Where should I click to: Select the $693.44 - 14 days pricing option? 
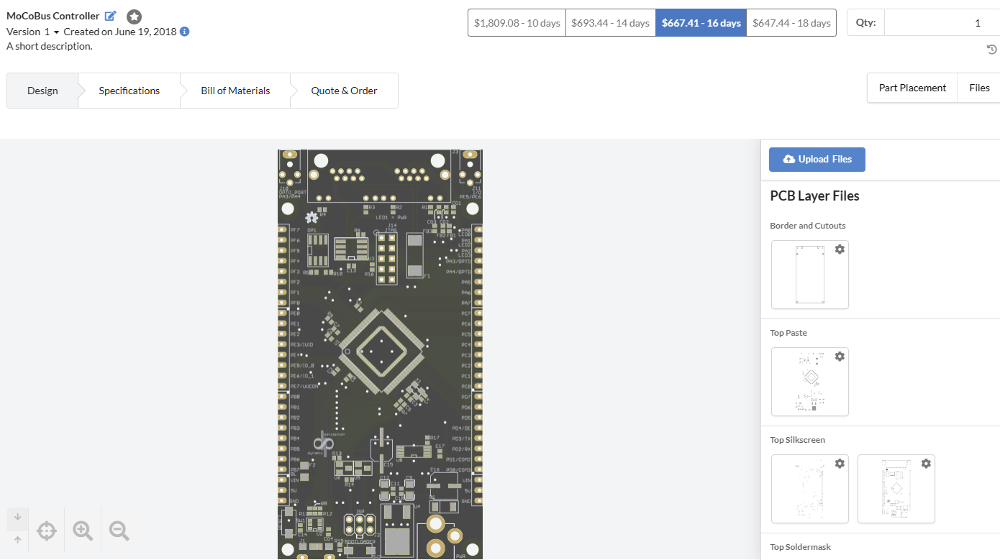pos(610,22)
